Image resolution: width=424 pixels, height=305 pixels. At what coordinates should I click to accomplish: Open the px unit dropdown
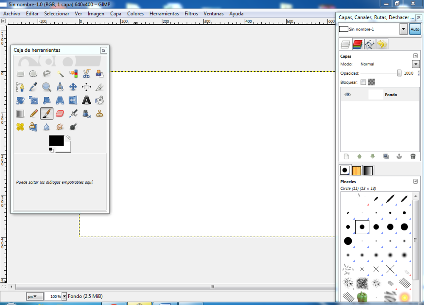click(x=35, y=297)
